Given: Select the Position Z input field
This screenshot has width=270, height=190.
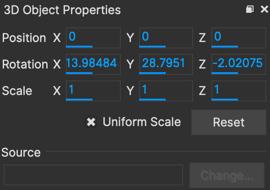Looking at the screenshot, I should coord(239,38).
